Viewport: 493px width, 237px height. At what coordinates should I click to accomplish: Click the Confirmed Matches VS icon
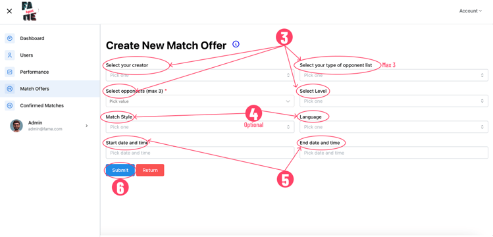(10, 105)
